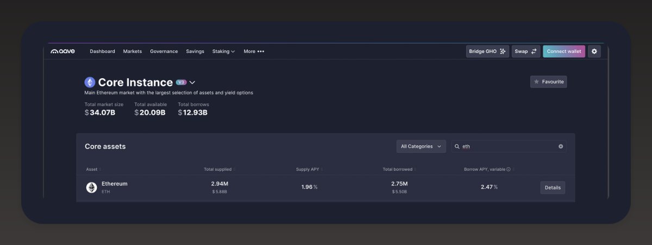652x245 pixels.
Task: Click the search field containing eth
Action: (509, 146)
